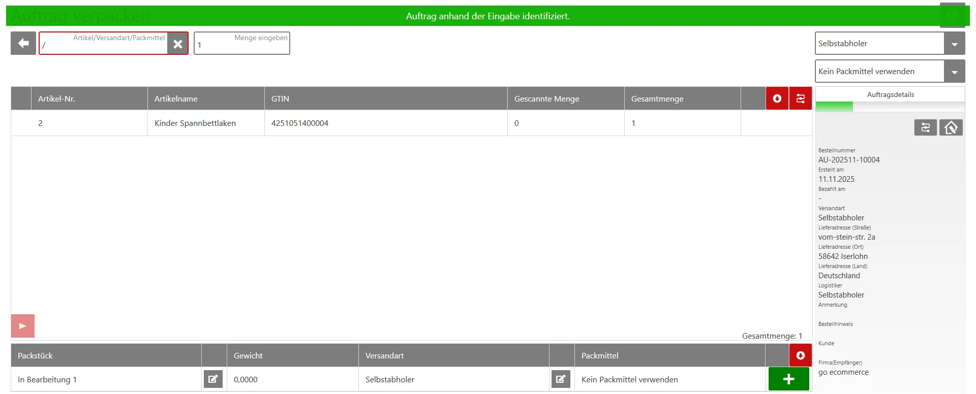Select the 'Kinder Spannbettlaken' article row
The height and width of the screenshot is (394, 976).
tap(412, 123)
